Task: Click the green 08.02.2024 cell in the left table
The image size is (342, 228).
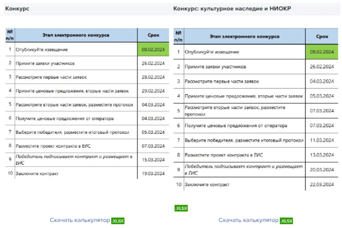Action: (153, 49)
